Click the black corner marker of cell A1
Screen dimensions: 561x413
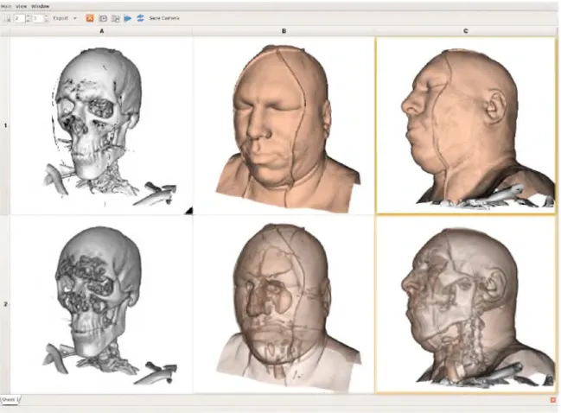(189, 211)
